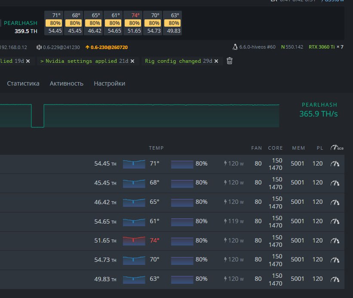Open overclock settings for the 61° GPU
This screenshot has height=298, width=353.
(x=335, y=221)
